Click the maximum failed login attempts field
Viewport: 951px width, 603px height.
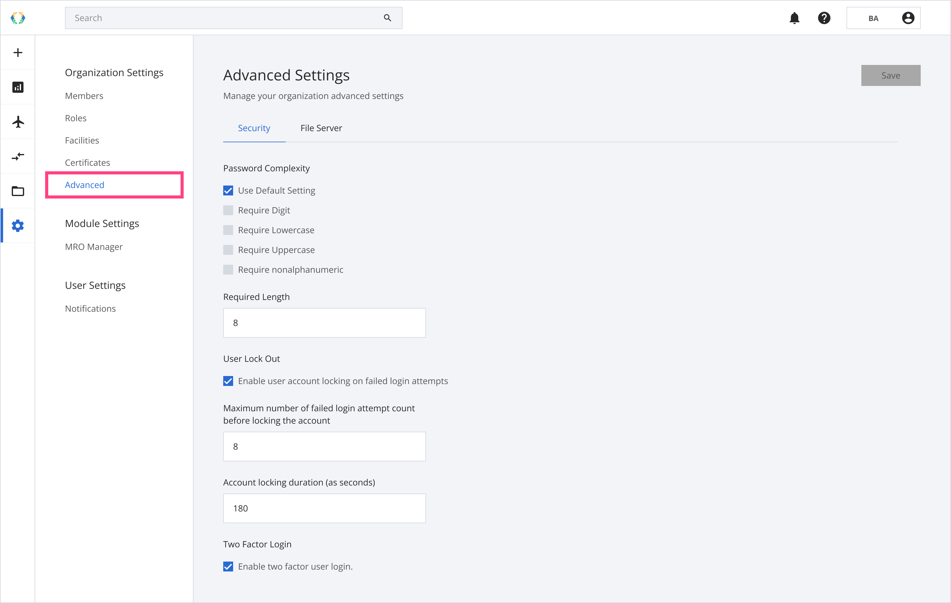coord(324,446)
